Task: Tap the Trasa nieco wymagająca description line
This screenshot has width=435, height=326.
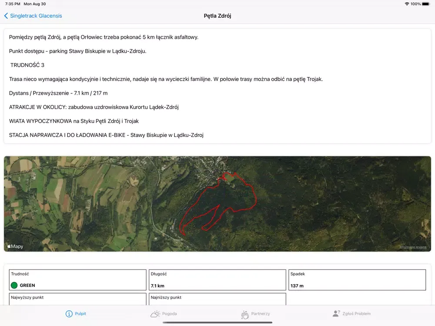Action: pyautogui.click(x=166, y=79)
